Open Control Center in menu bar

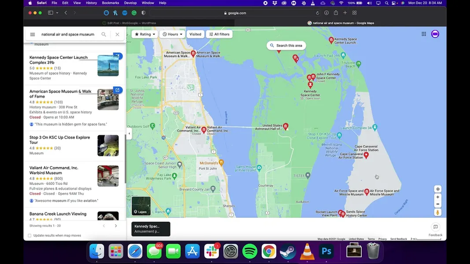[394, 3]
